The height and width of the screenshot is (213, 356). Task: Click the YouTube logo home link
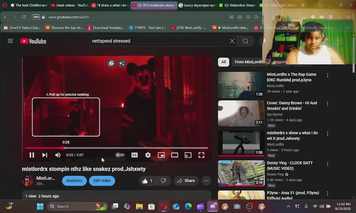pos(33,41)
